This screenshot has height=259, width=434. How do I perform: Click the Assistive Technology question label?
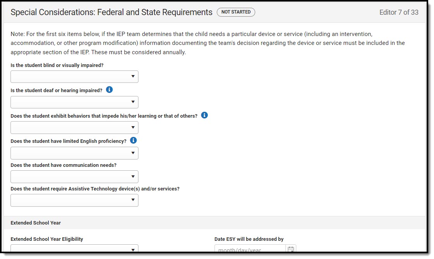[95, 189]
